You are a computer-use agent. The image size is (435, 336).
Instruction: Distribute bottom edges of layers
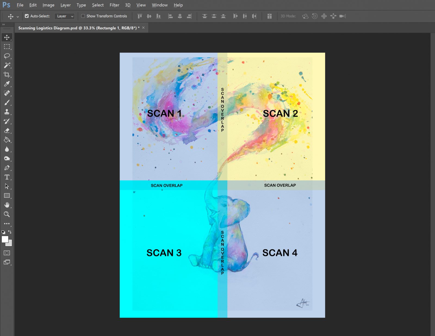click(223, 16)
